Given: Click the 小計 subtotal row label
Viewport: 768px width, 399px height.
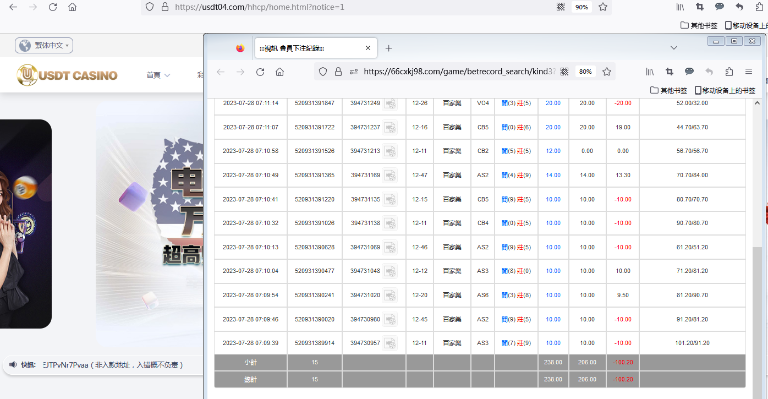Looking at the screenshot, I should [250, 363].
